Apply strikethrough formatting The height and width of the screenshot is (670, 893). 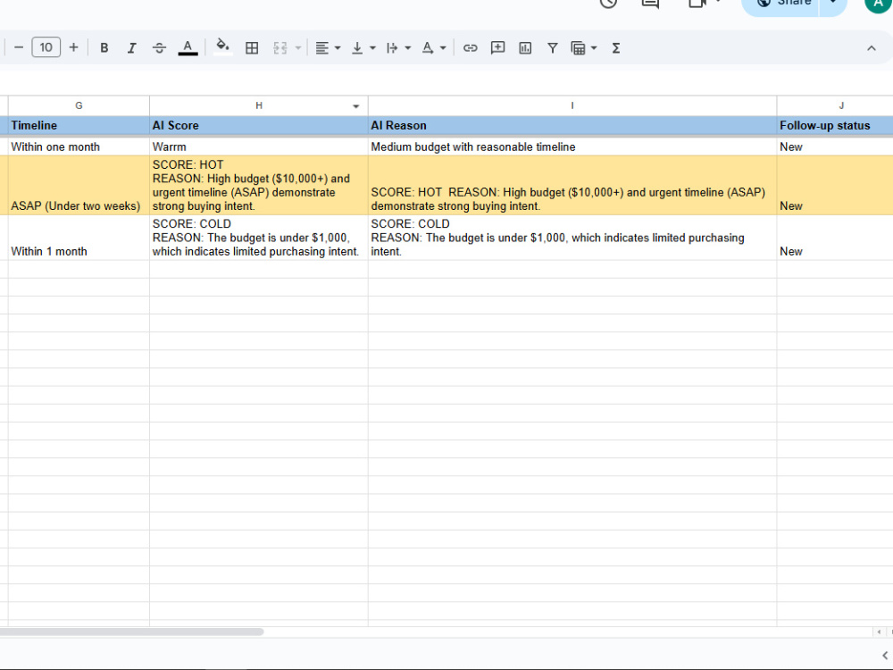click(160, 48)
